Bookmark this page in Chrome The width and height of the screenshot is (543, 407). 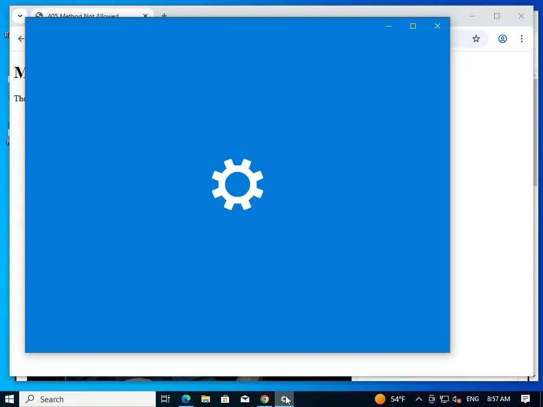(x=476, y=38)
